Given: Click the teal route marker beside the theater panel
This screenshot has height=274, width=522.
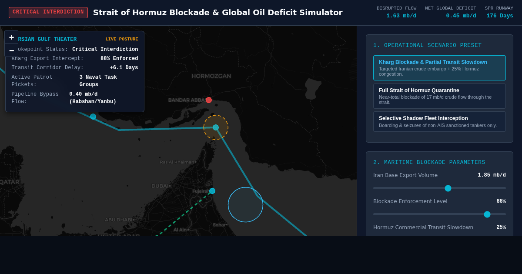Looking at the screenshot, I should point(93,117).
